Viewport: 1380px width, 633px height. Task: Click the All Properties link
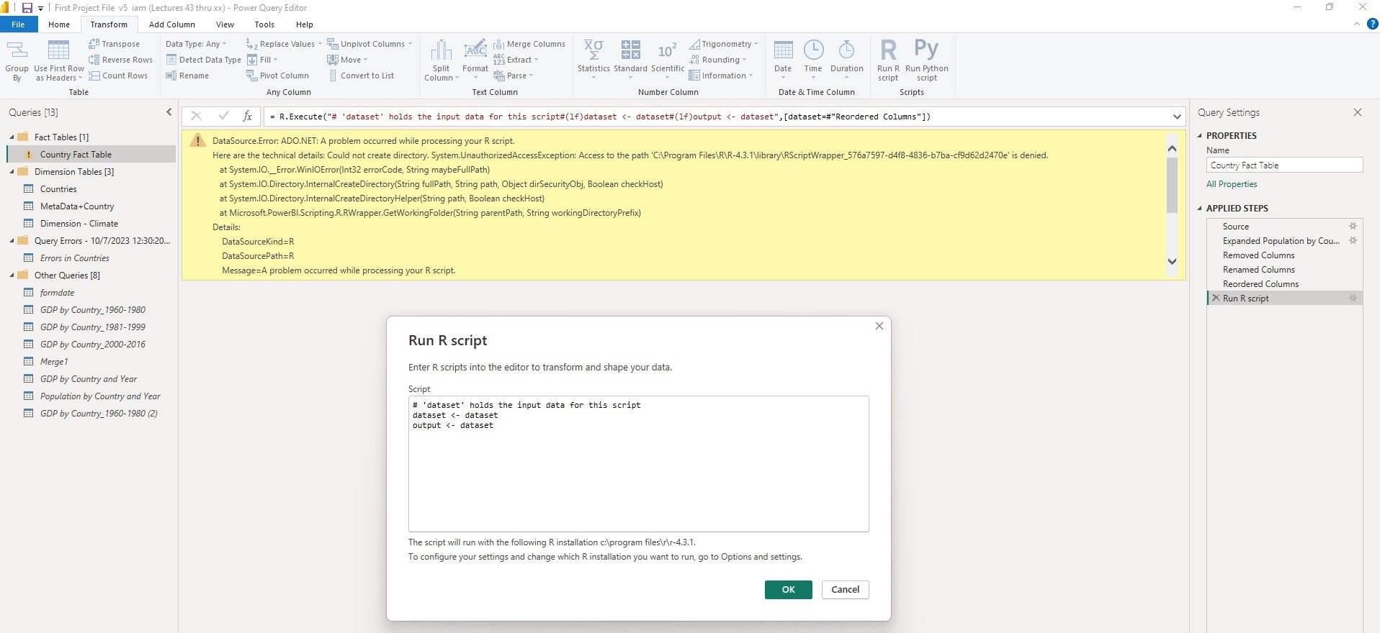tap(1232, 184)
